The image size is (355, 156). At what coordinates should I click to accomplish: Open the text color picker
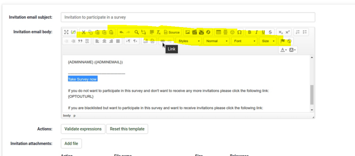(283, 50)
